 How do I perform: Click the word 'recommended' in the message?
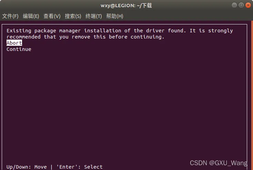click(23, 37)
